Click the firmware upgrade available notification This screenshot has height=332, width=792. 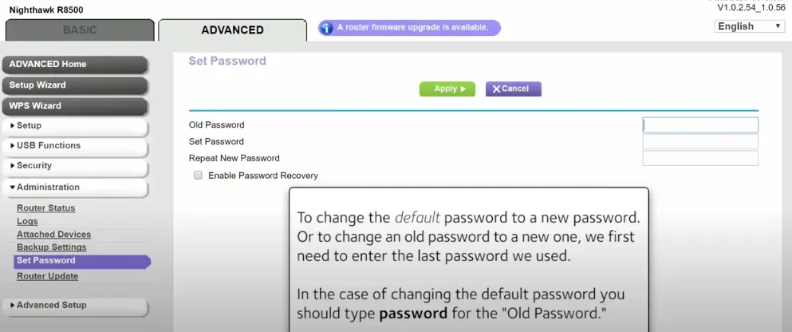412,28
